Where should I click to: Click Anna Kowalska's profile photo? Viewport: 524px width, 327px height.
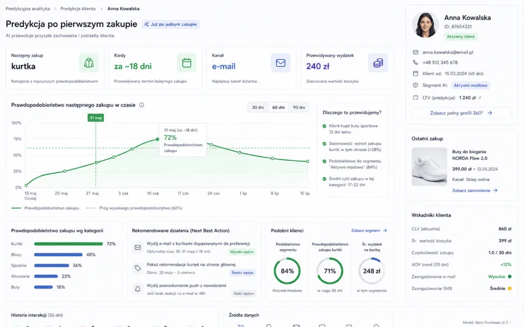point(425,25)
